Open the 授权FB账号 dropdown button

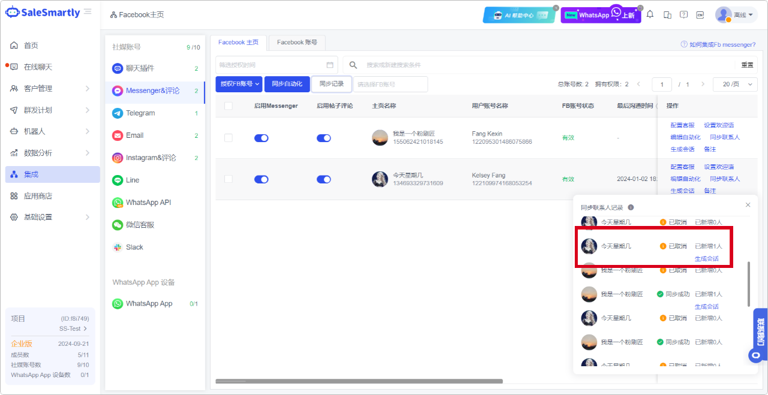tap(239, 84)
